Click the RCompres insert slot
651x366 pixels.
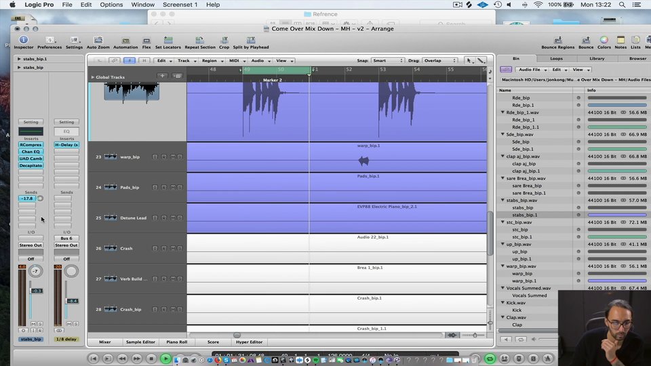click(31, 145)
